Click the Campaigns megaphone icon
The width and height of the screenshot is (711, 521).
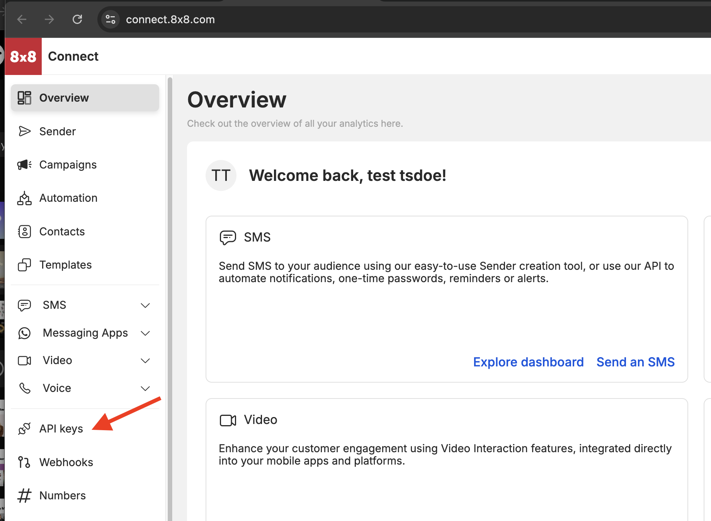24,165
